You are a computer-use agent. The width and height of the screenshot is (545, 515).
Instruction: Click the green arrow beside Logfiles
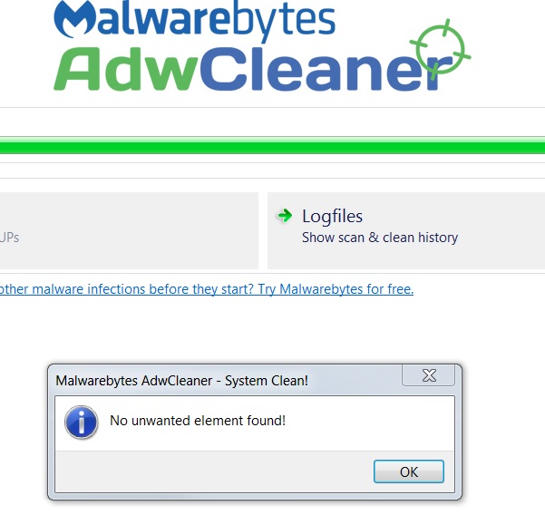(285, 216)
